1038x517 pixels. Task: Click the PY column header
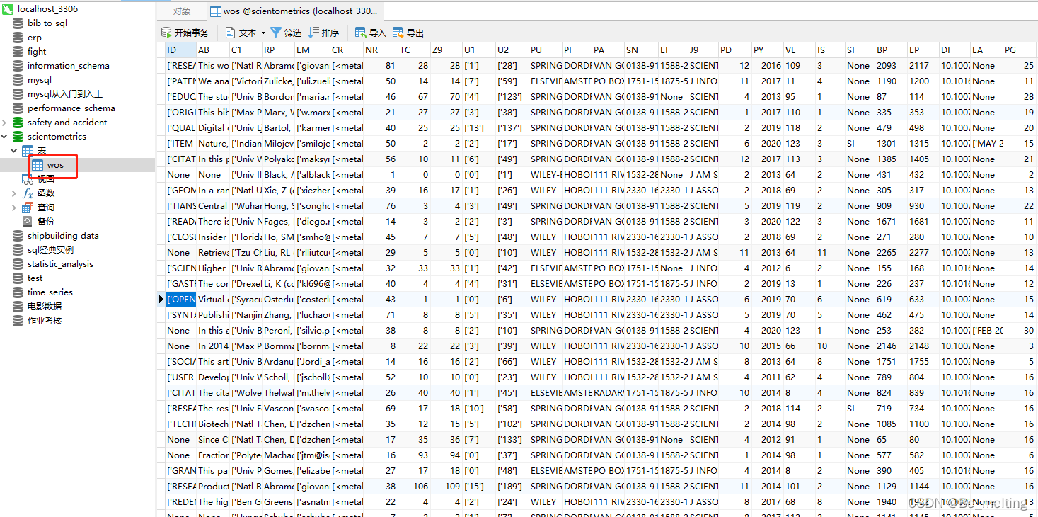(x=767, y=50)
